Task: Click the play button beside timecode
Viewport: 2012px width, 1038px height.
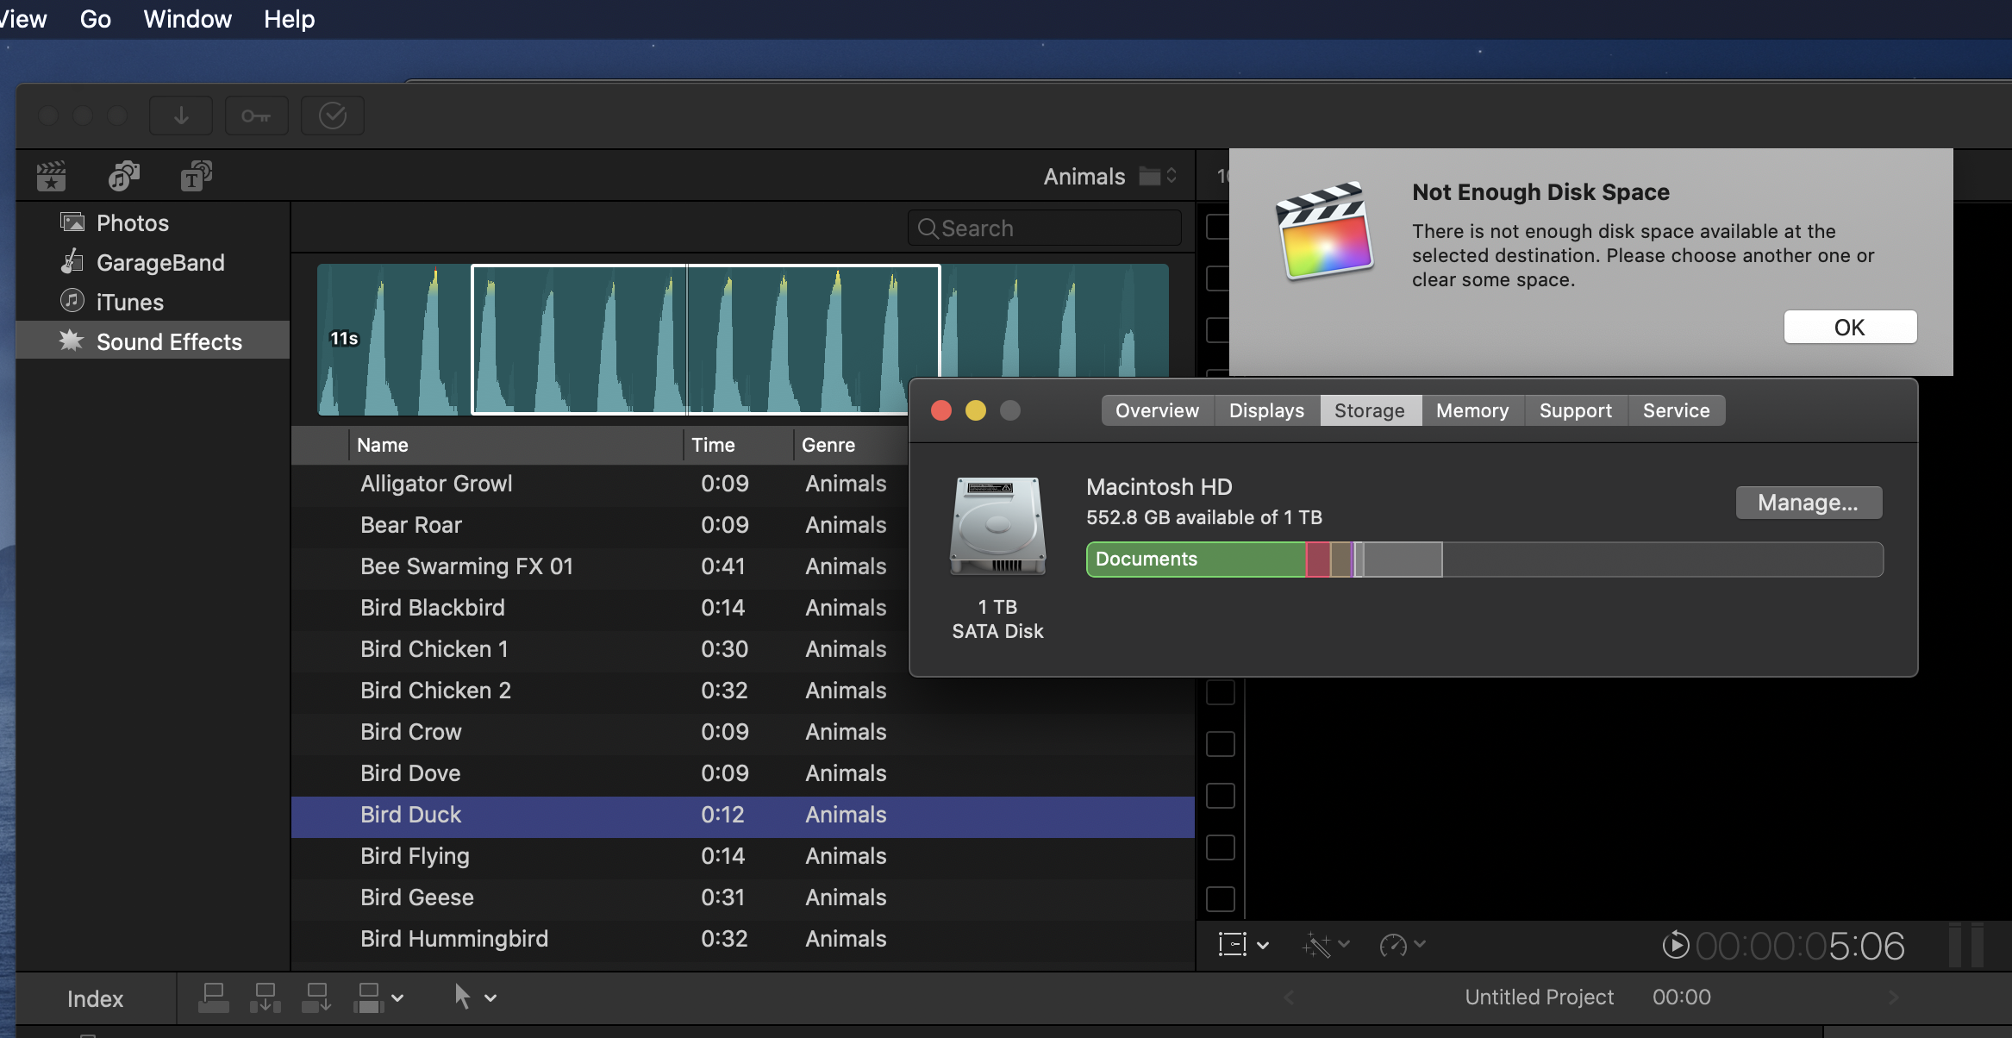Action: coord(1675,945)
